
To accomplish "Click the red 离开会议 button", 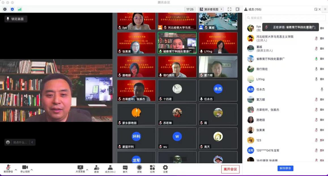I will click(230, 169).
